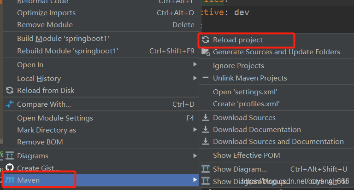Click the Ctrl+D shortcut text

click(x=183, y=104)
